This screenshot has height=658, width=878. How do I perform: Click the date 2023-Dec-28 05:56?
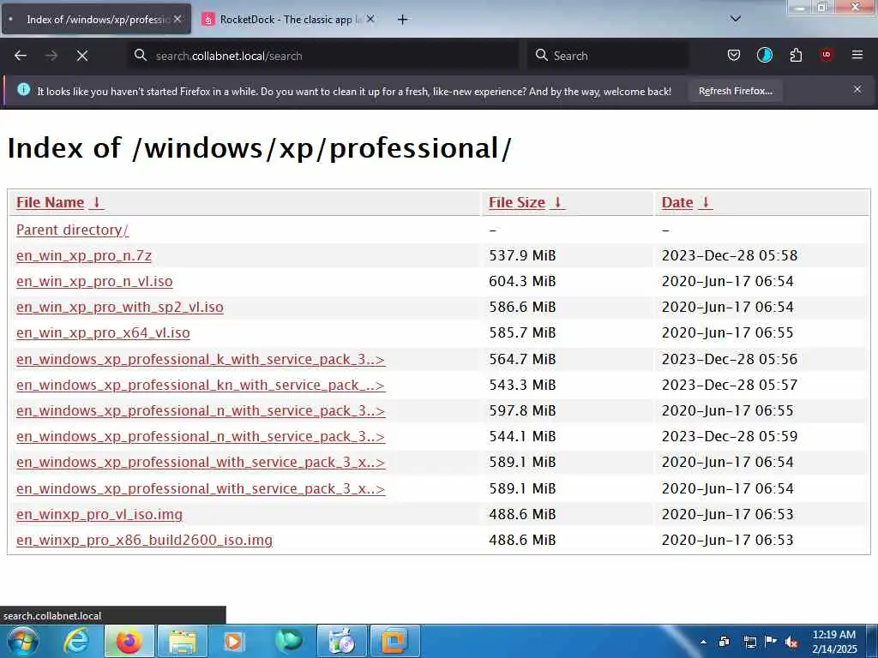(x=730, y=359)
